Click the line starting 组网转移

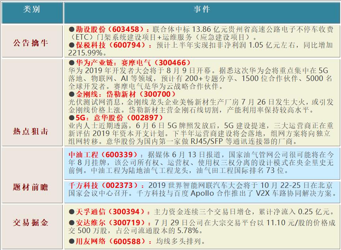pyautogui.click(x=183, y=142)
